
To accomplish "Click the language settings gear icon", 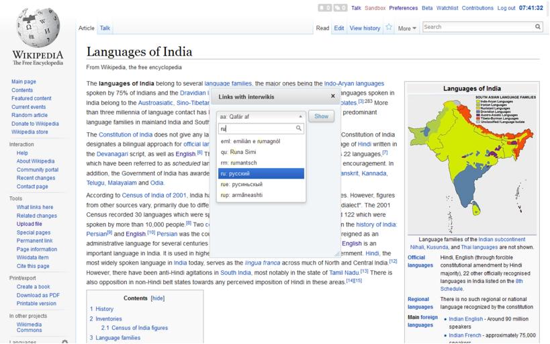I will [65, 341].
